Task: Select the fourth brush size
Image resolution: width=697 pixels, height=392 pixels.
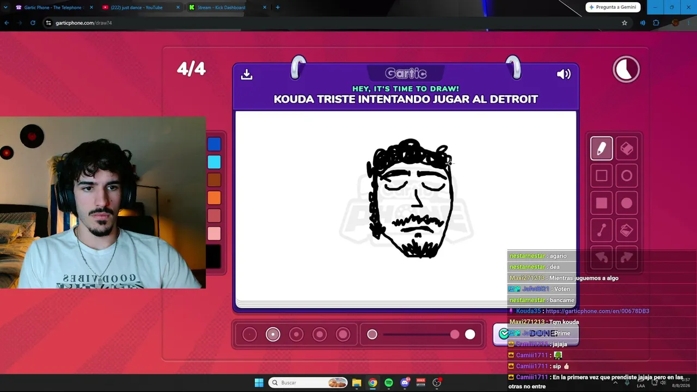Action: [320, 334]
